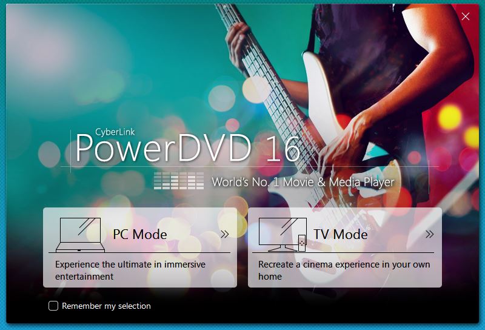The image size is (485, 330).
Task: Click 'Experience the ultimate in immersive entertainment' text
Action: coord(130,271)
